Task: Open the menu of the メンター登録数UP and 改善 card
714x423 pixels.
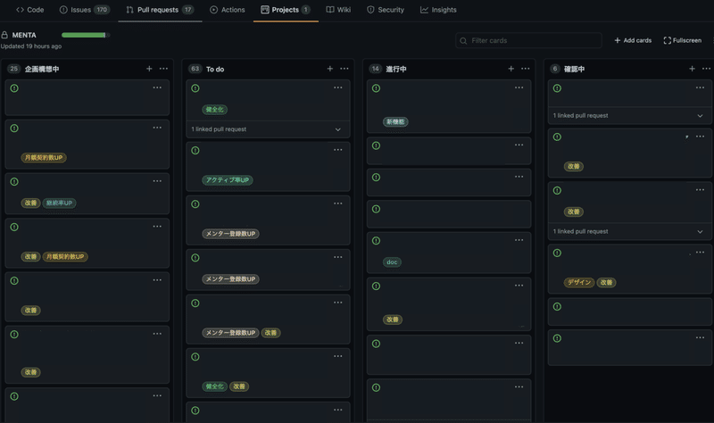Action: [x=338, y=303]
